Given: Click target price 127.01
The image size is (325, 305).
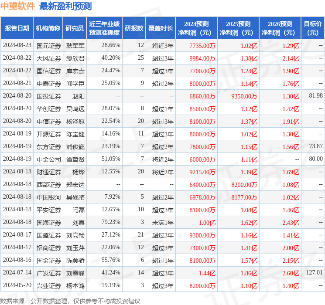Looking at the screenshot, I should click(x=314, y=272).
